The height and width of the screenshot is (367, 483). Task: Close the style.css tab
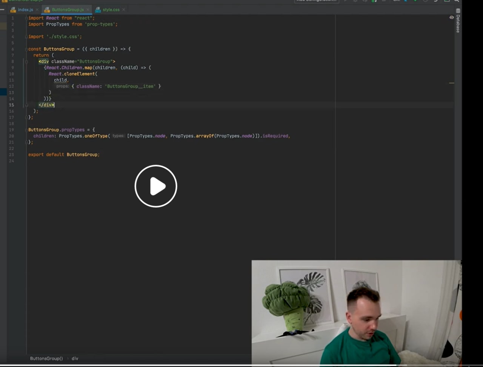pyautogui.click(x=123, y=10)
